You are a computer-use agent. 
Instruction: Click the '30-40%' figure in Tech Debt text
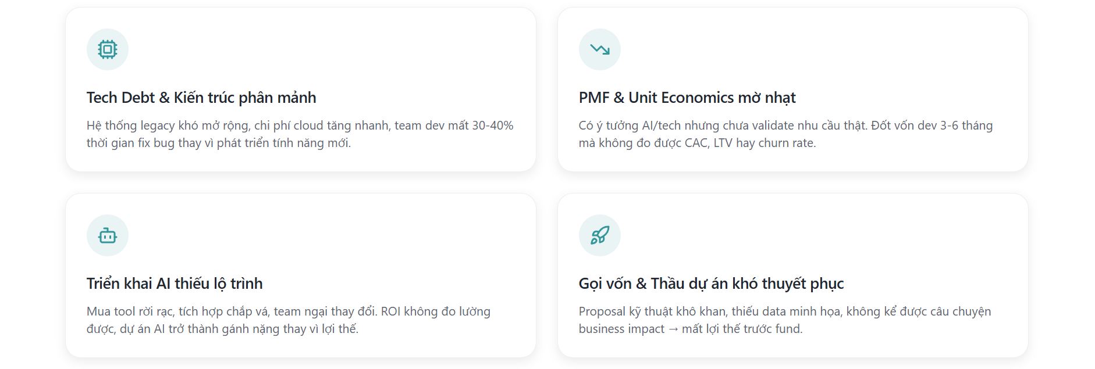[492, 126]
